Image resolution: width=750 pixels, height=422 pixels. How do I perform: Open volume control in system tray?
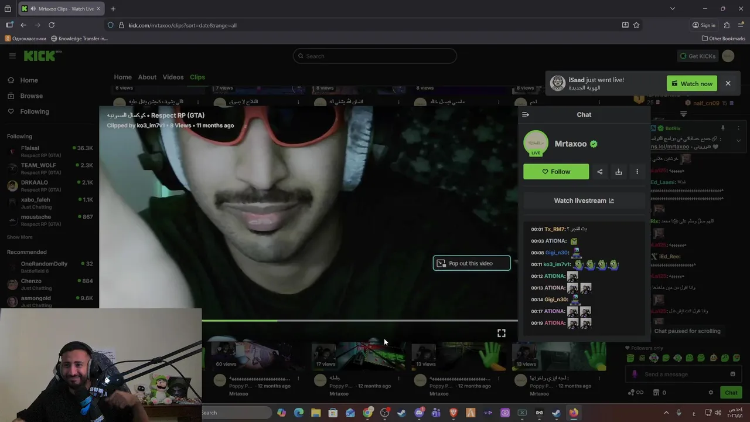[720, 413]
